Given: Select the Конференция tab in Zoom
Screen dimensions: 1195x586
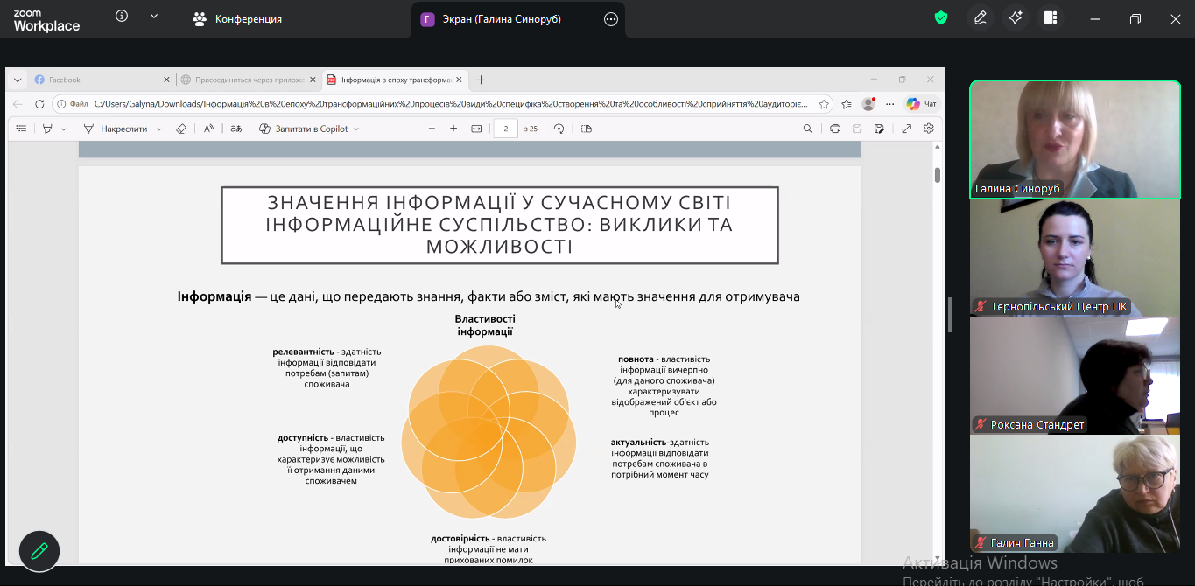Looking at the screenshot, I should 238,19.
